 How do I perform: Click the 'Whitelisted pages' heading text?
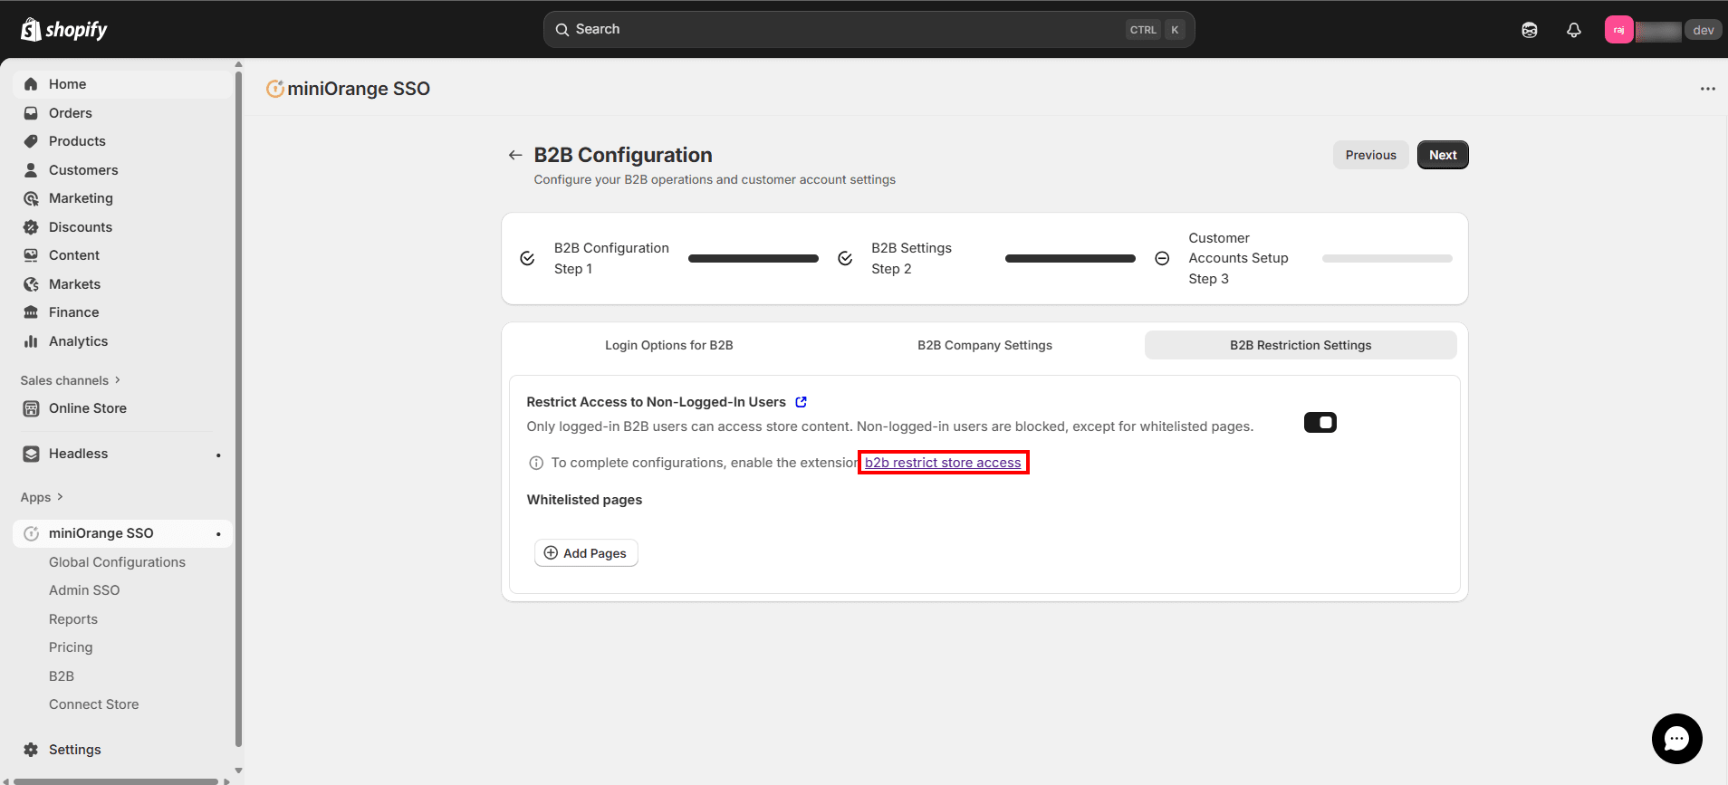pos(584,500)
